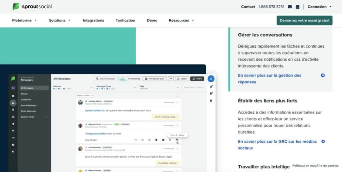Image resolution: width=342 pixels, height=172 pixels.
Task: Open the Démo page
Action: (152, 20)
